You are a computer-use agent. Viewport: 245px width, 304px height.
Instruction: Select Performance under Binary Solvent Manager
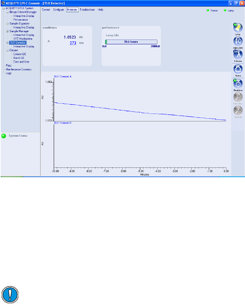(x=21, y=20)
